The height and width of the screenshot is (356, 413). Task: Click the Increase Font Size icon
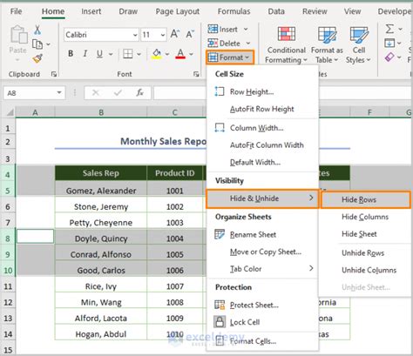[x=175, y=34]
